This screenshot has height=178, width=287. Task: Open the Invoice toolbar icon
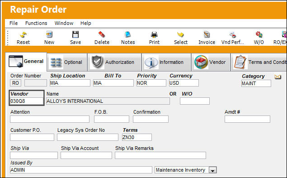(x=207, y=34)
